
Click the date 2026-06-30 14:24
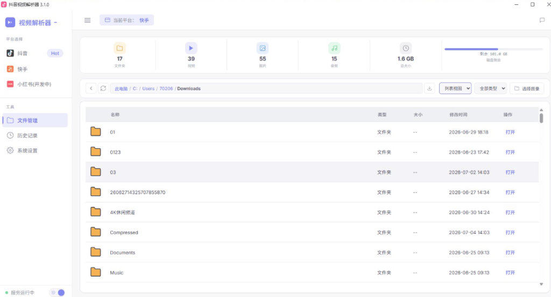tap(469, 213)
